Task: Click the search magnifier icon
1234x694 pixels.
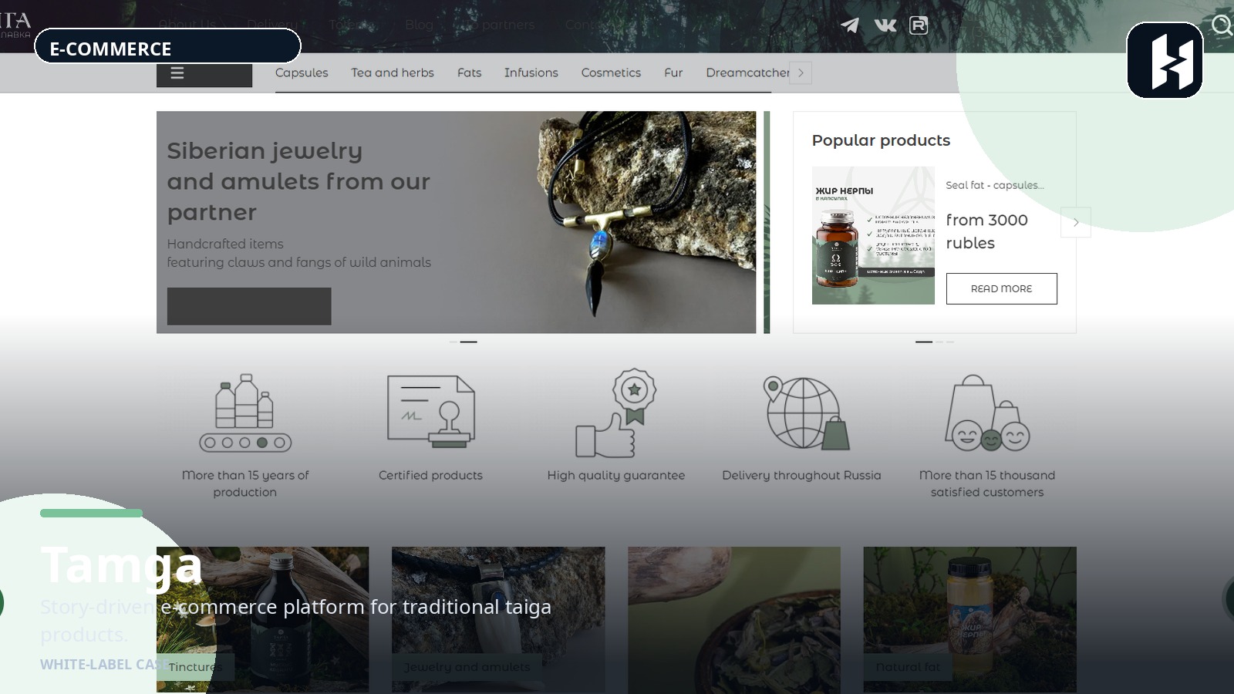Action: tap(1222, 25)
